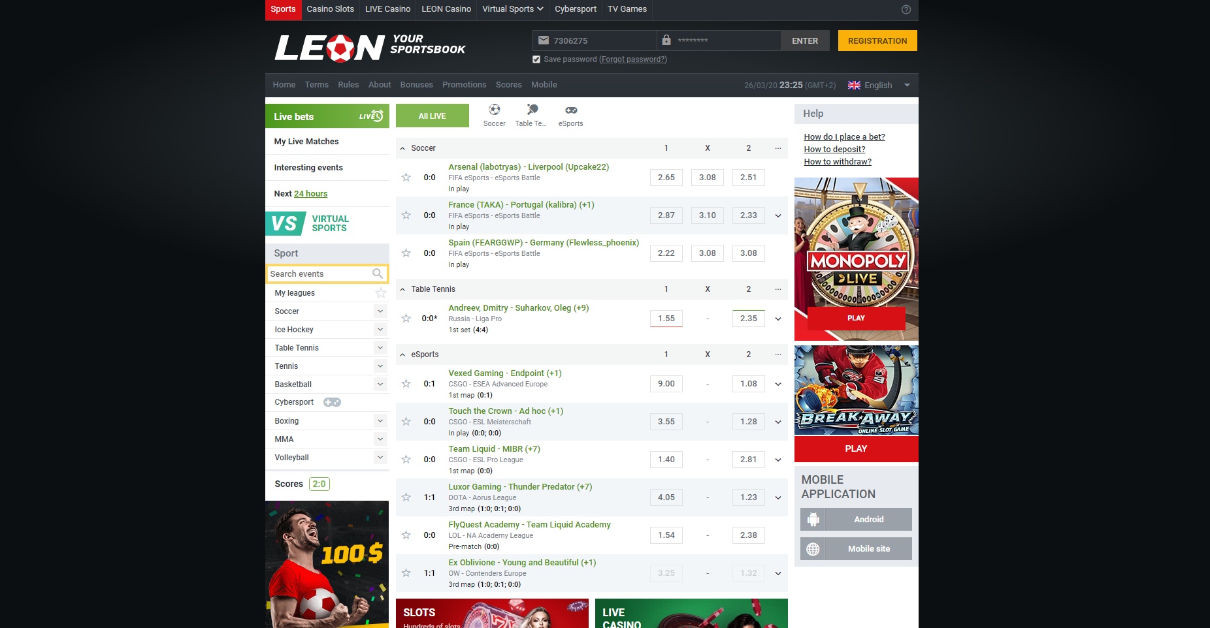Open My Live Matches

coord(306,142)
